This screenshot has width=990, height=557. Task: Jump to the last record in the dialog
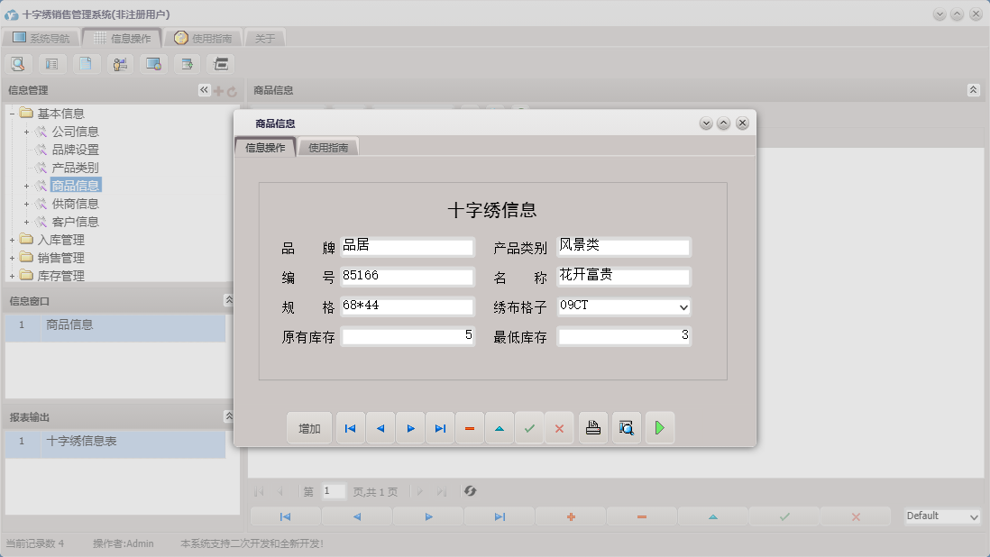[x=440, y=428]
